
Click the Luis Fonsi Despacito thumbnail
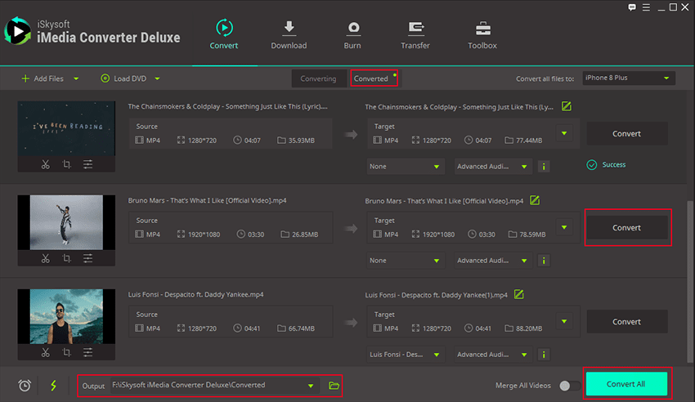pos(66,316)
